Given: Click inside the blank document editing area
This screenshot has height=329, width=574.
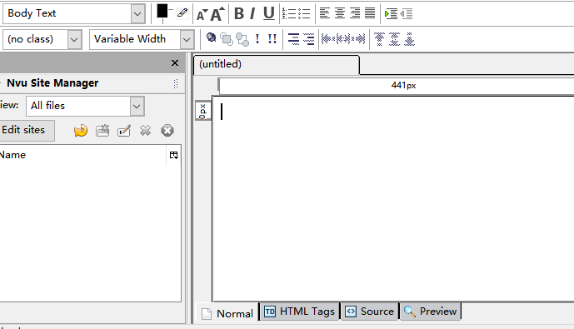Looking at the screenshot, I should [x=393, y=199].
